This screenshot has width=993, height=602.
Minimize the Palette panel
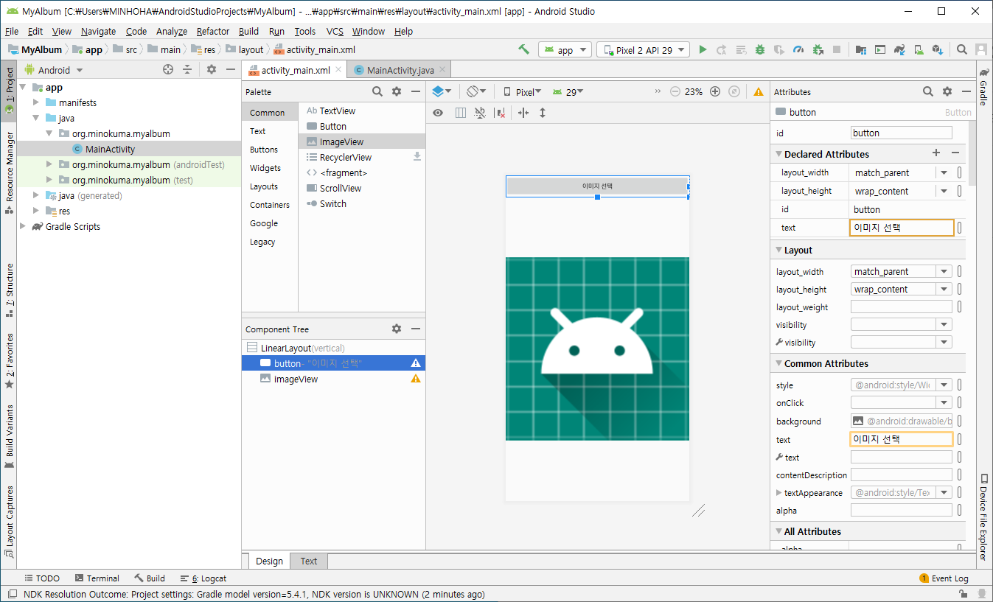coord(416,91)
